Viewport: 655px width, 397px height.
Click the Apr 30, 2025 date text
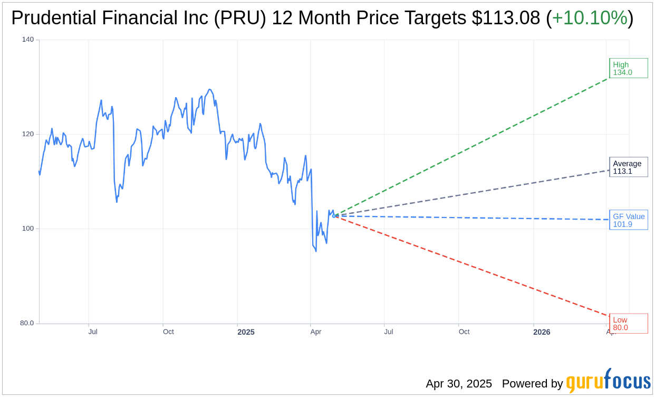coord(459,384)
